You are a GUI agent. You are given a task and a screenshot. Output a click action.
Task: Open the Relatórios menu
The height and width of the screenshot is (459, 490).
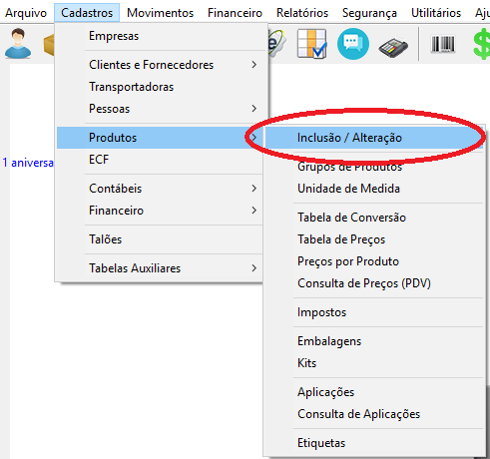[302, 13]
